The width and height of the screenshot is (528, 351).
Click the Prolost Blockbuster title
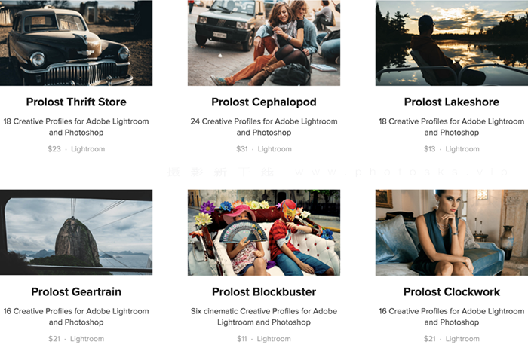pos(264,291)
